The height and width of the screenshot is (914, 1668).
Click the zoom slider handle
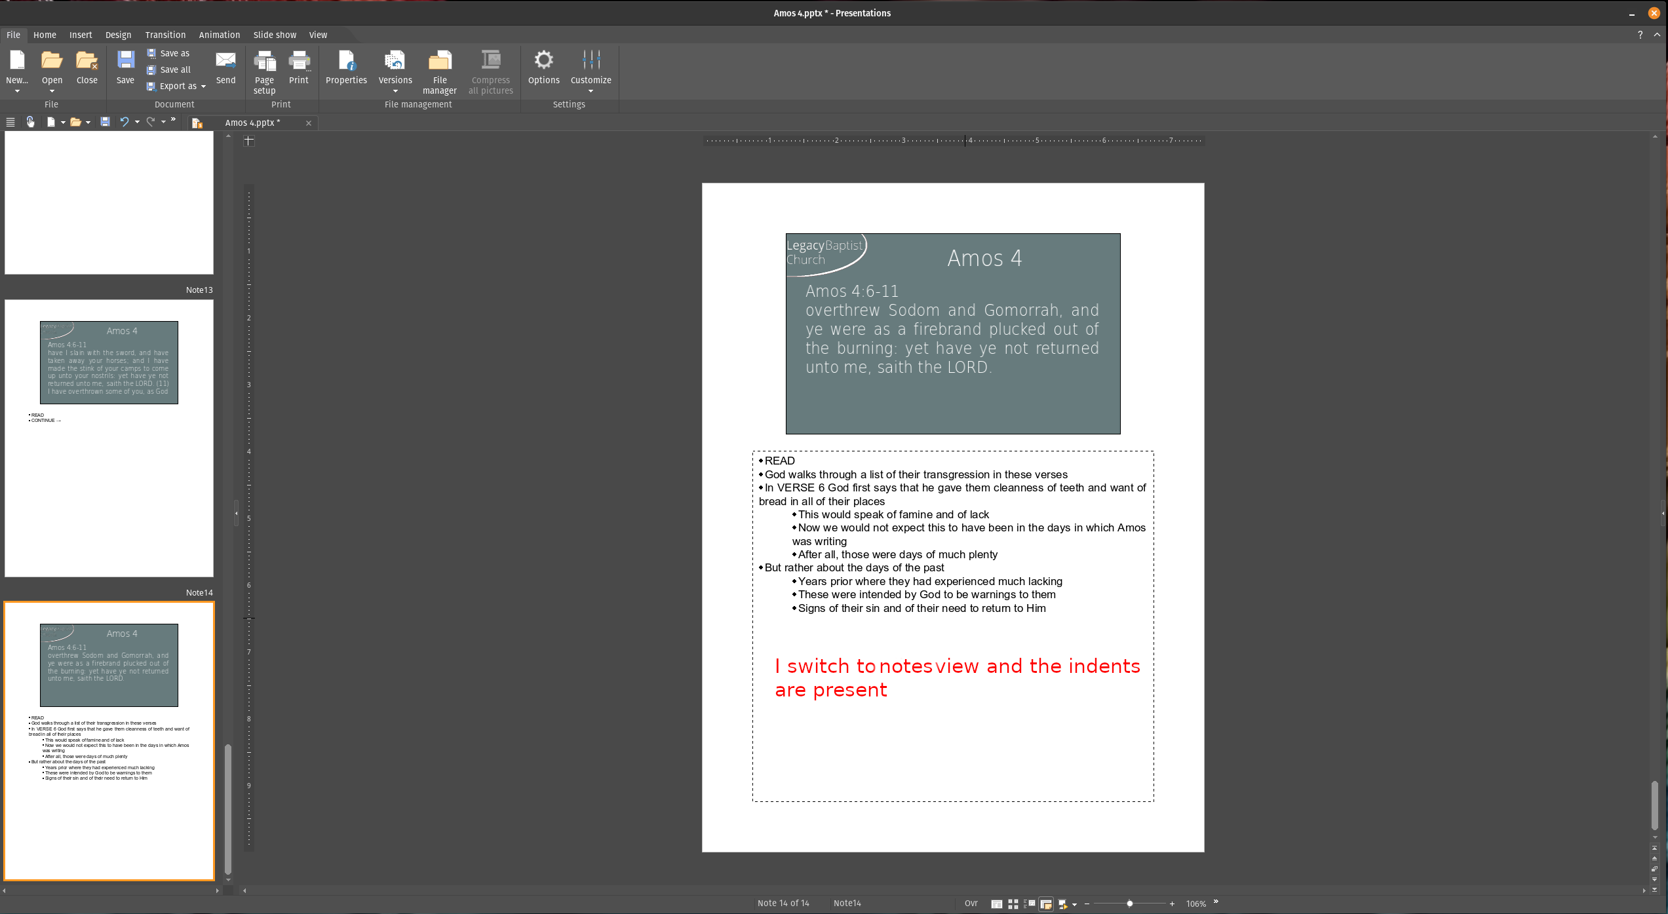pyautogui.click(x=1130, y=904)
